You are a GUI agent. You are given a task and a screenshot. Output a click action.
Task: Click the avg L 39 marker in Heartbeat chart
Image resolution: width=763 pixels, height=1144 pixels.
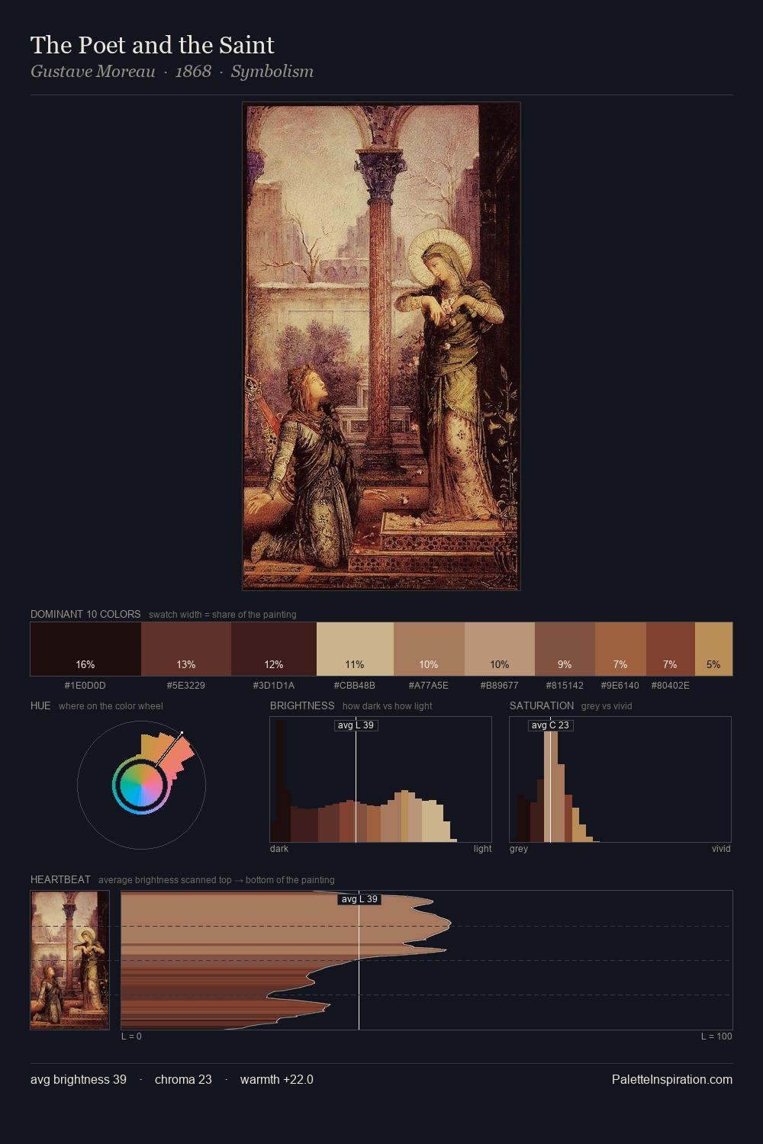tap(359, 899)
